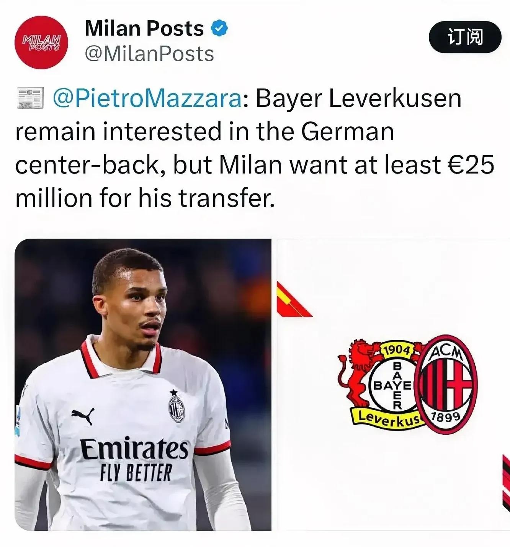
Task: Click the AC Milan crest logo
Action: 446,384
